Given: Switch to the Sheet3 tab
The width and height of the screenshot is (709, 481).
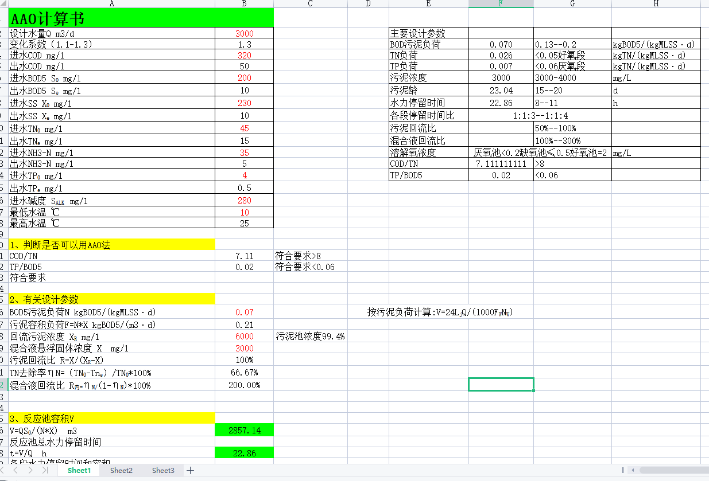Looking at the screenshot, I should (x=162, y=470).
